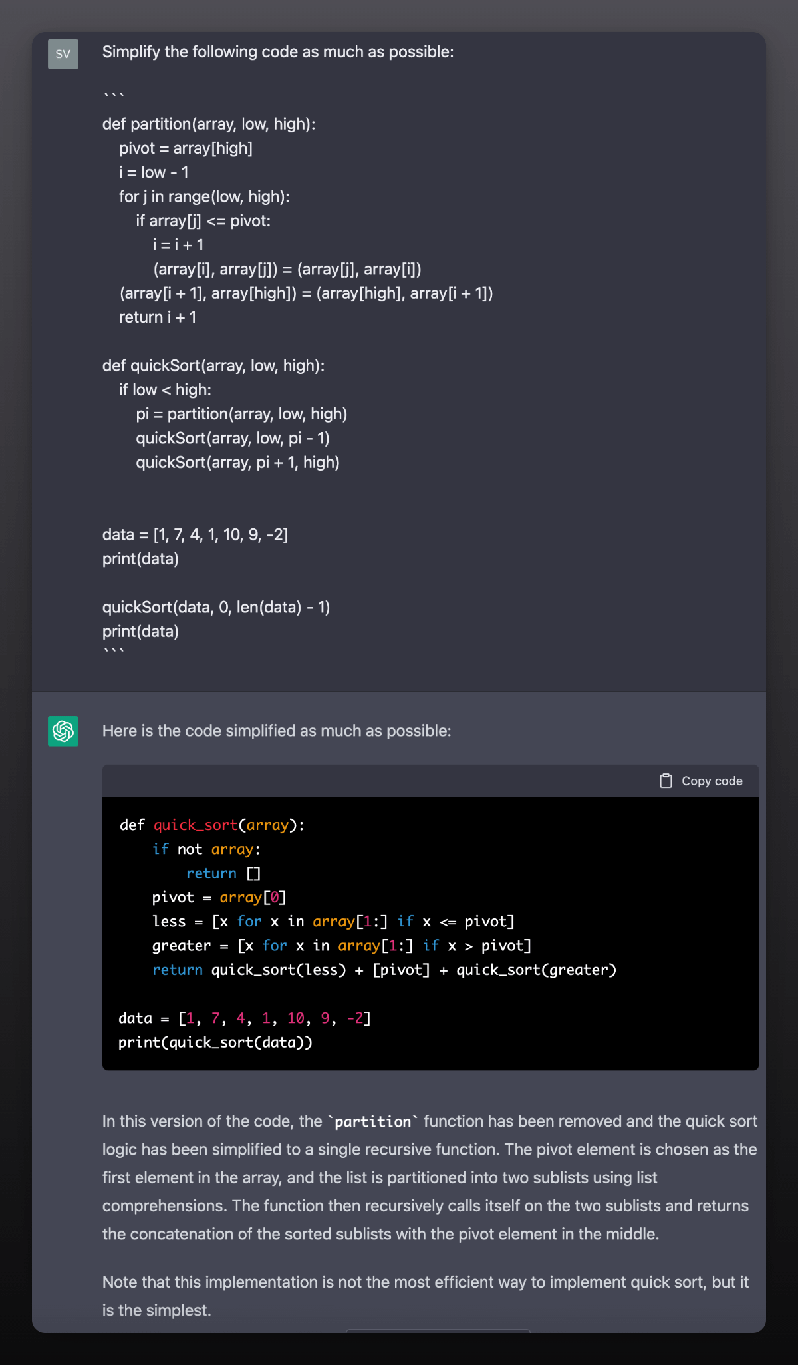Click the print(quick_sort(data)) line

(215, 1042)
